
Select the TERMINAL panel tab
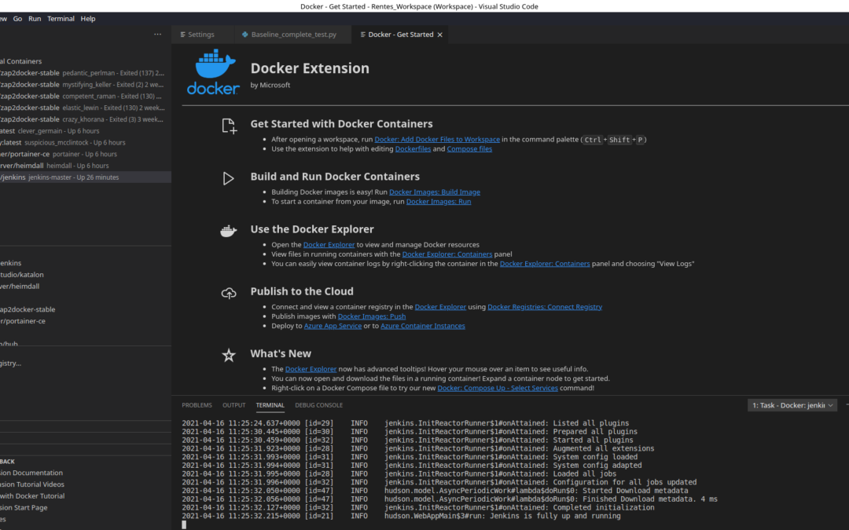point(270,405)
